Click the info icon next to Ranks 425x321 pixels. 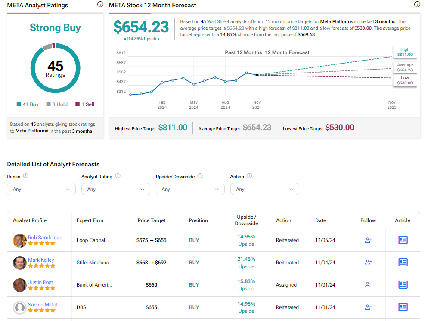[26, 176]
